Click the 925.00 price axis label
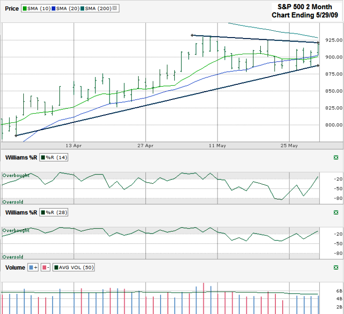This screenshot has height=314, width=344. (334, 40)
